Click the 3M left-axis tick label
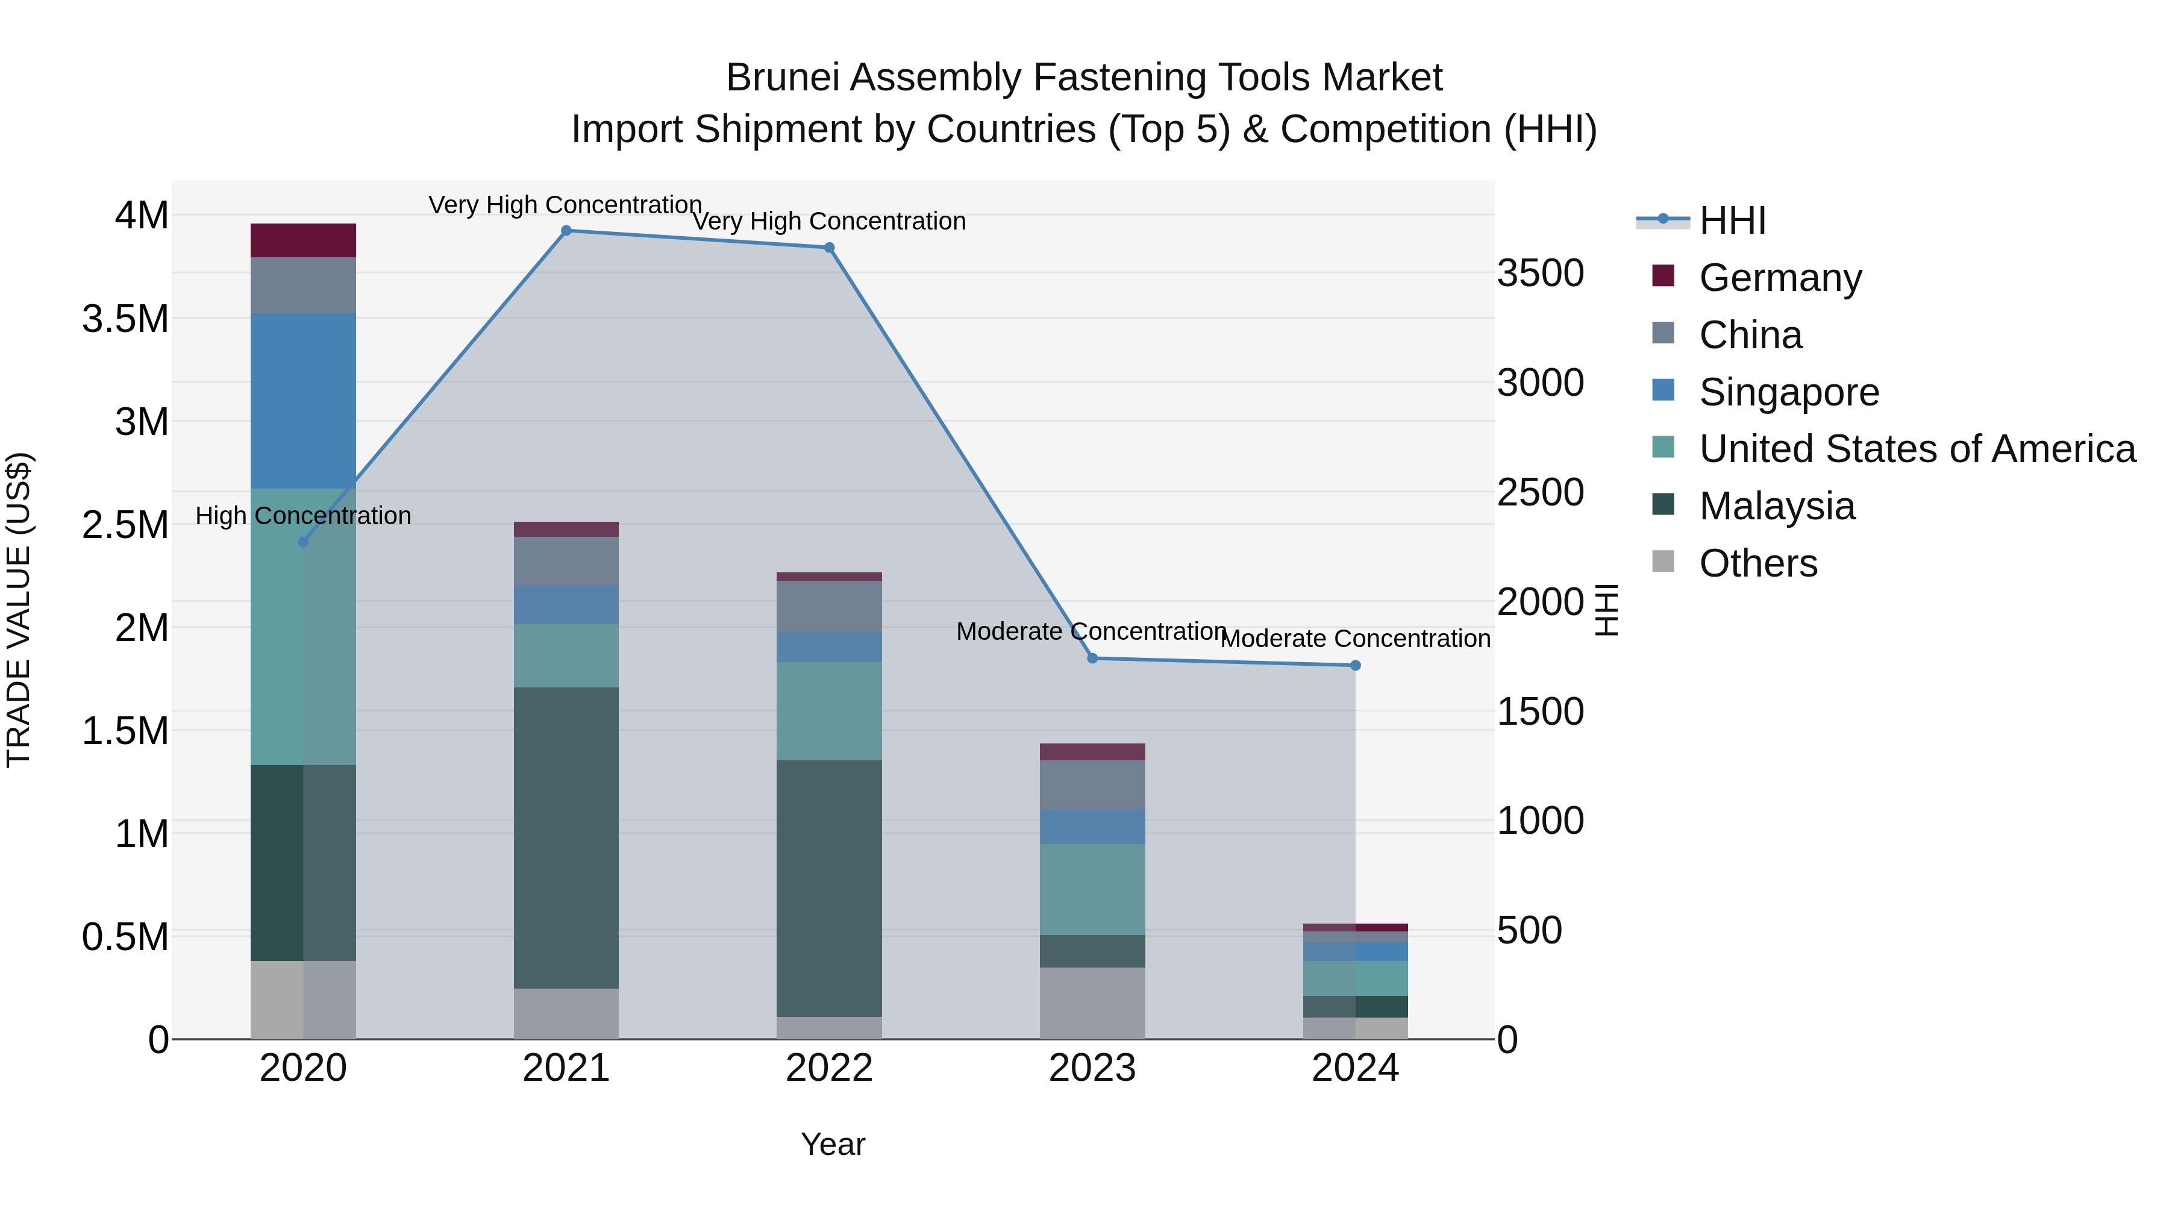The width and height of the screenshot is (2169, 1220). click(142, 422)
